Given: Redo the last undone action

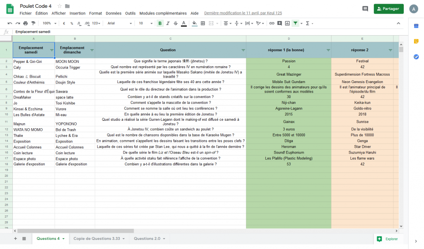Looking at the screenshot, I should click(17, 24).
